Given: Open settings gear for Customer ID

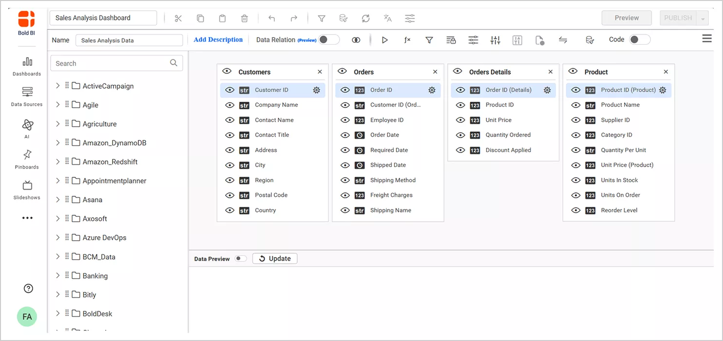Looking at the screenshot, I should pos(317,90).
